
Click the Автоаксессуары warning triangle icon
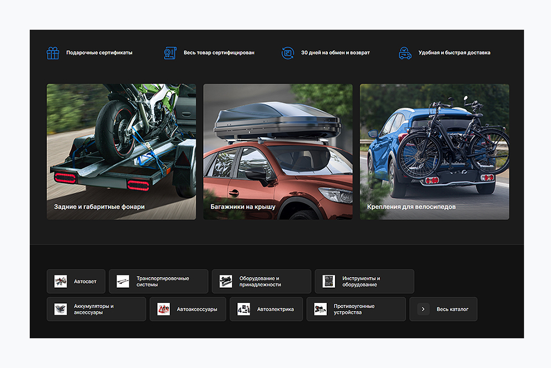(164, 309)
